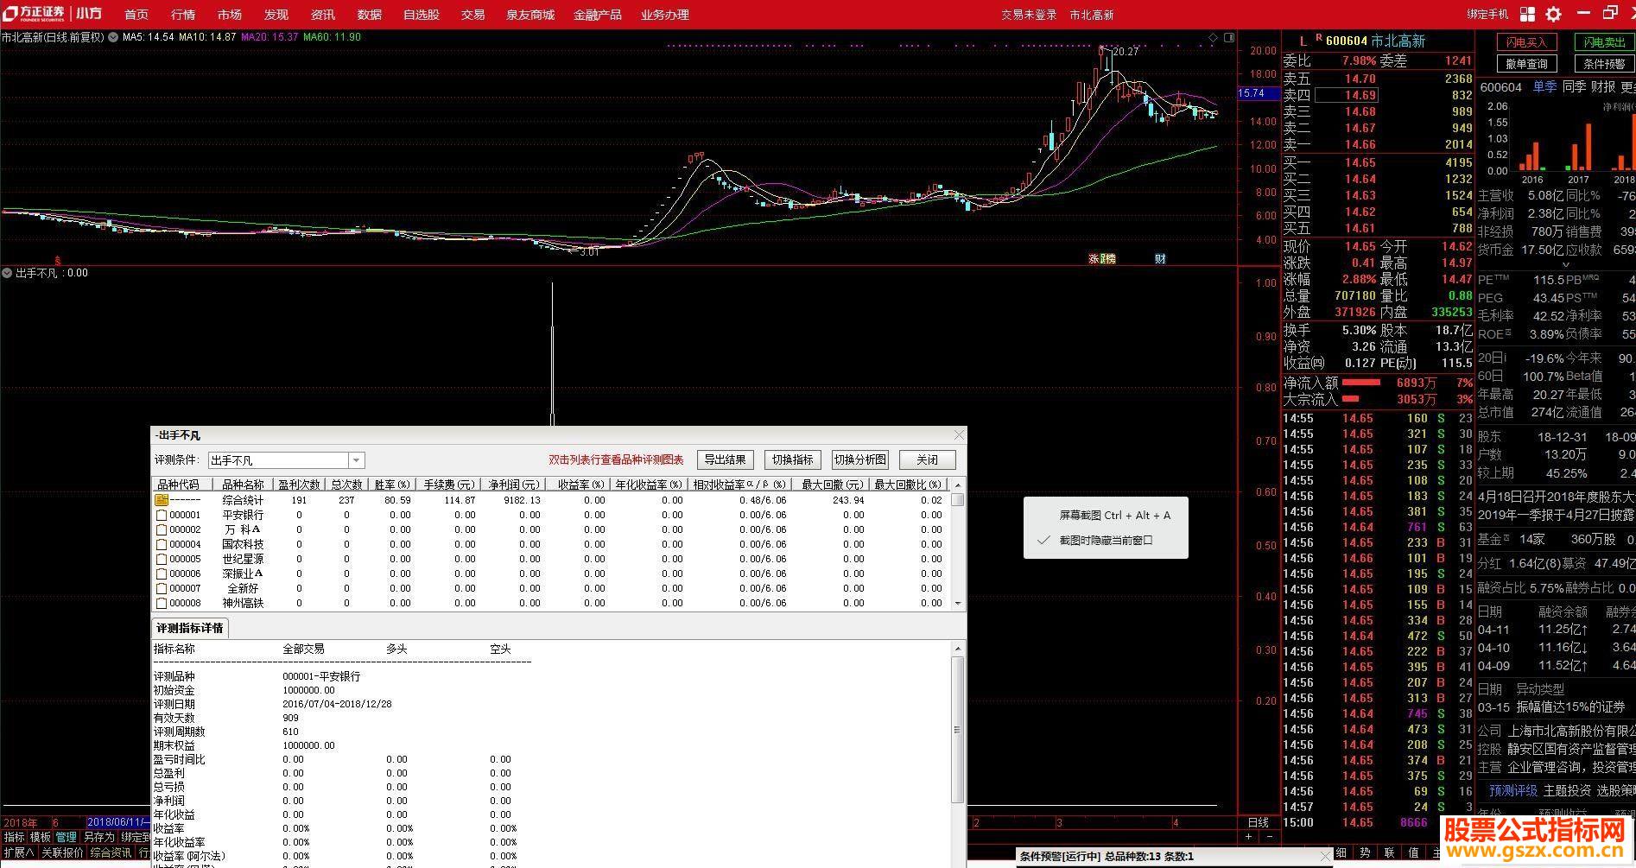Click the 撤单查询 button
1636x868 pixels.
tap(1525, 64)
